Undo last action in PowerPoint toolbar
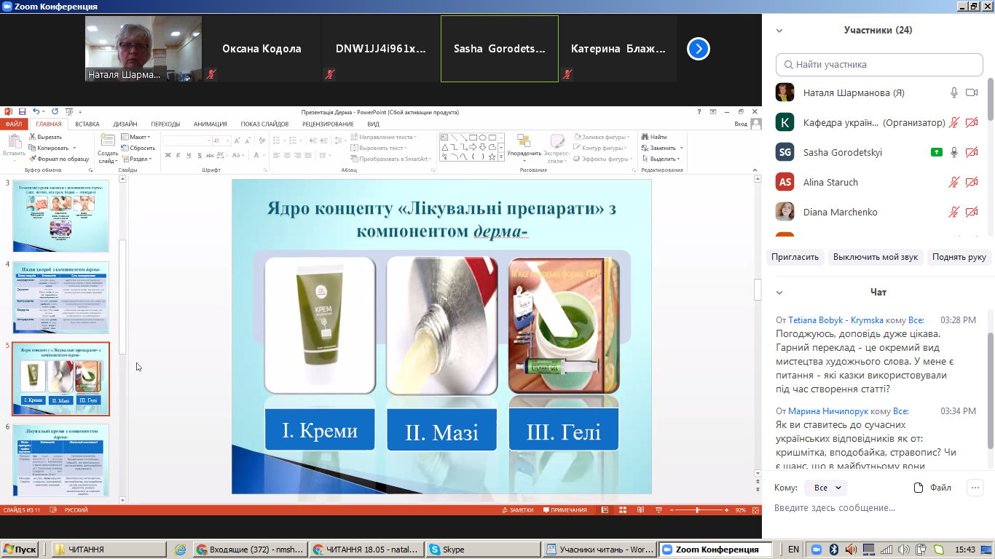This screenshot has width=995, height=559. [x=36, y=112]
